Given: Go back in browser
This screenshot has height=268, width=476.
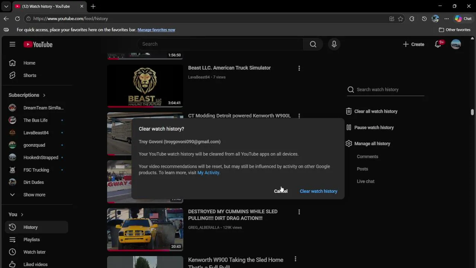Looking at the screenshot, I should click(6, 19).
